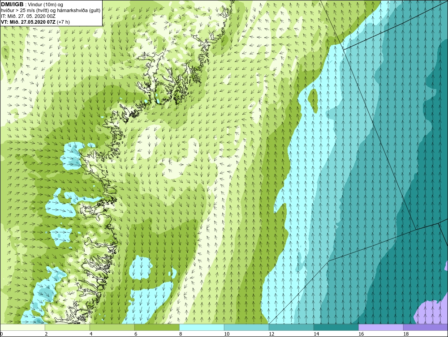Click the 'hviður > 25 m/s' legend line
Screen dimensions: 448x337
click(x=51, y=11)
